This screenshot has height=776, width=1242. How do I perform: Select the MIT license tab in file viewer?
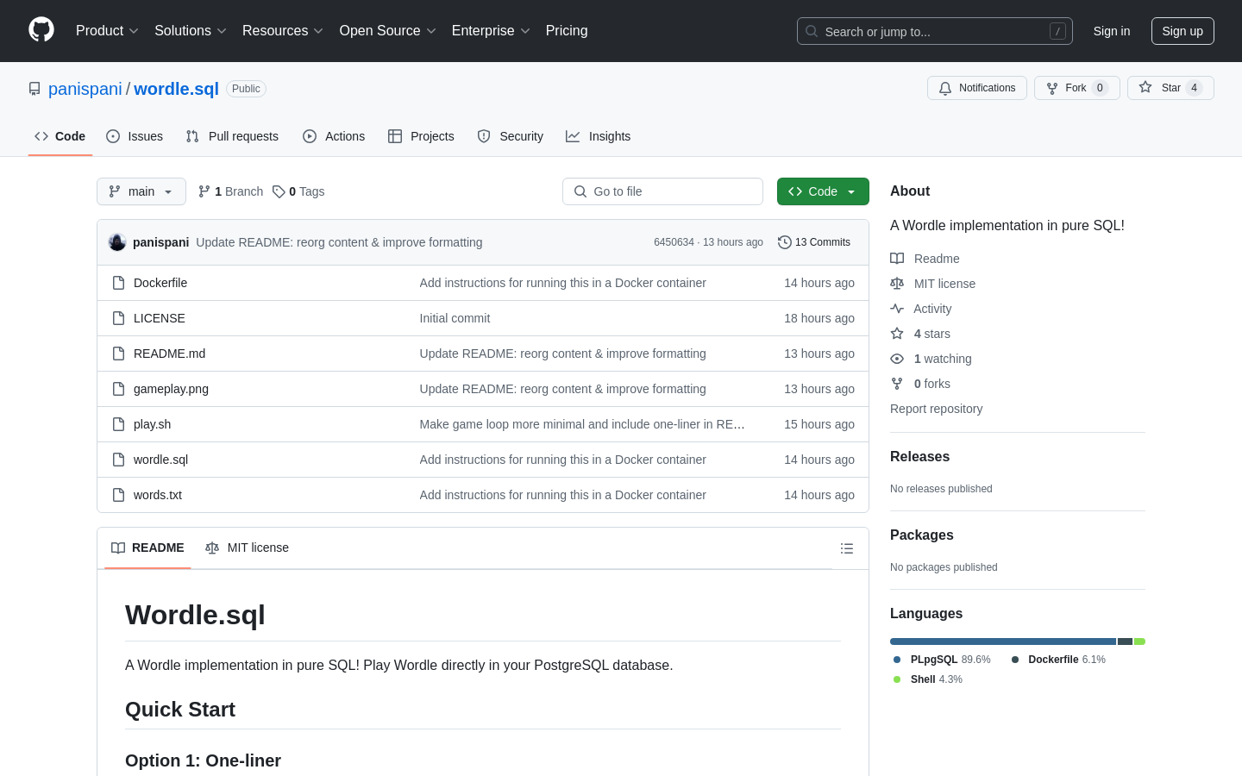point(247,548)
